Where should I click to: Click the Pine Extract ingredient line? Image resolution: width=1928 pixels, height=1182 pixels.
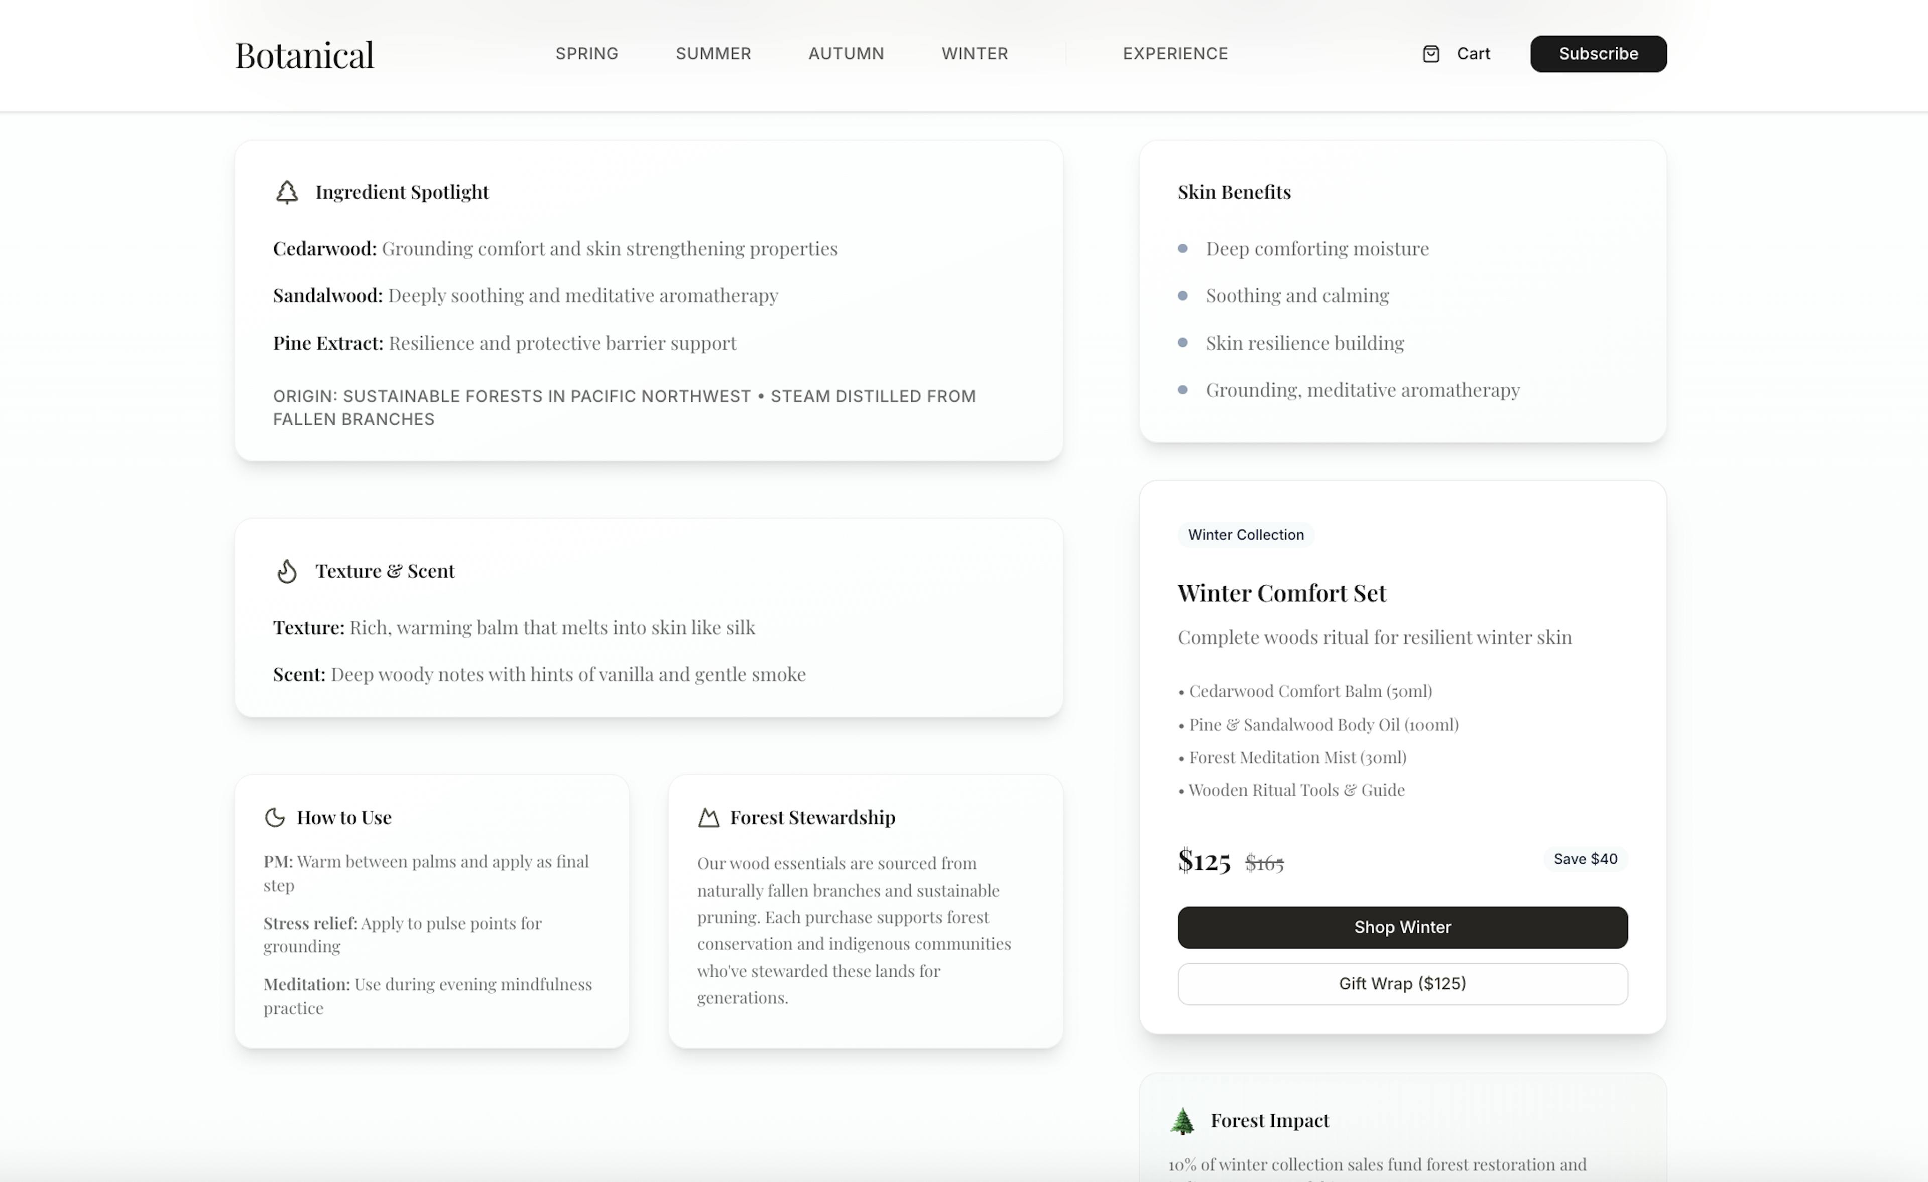click(505, 343)
